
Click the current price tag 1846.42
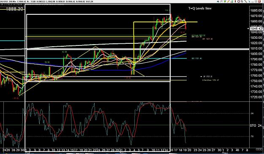[x=256, y=29]
